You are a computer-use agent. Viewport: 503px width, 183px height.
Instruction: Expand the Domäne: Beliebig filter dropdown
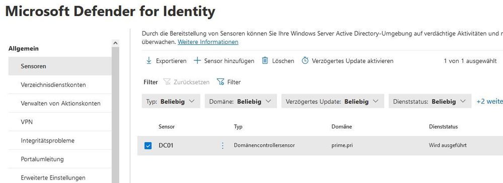pyautogui.click(x=241, y=101)
